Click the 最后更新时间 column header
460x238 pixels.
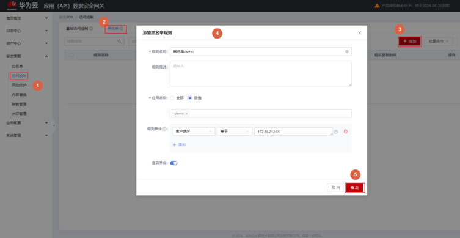pos(385,55)
